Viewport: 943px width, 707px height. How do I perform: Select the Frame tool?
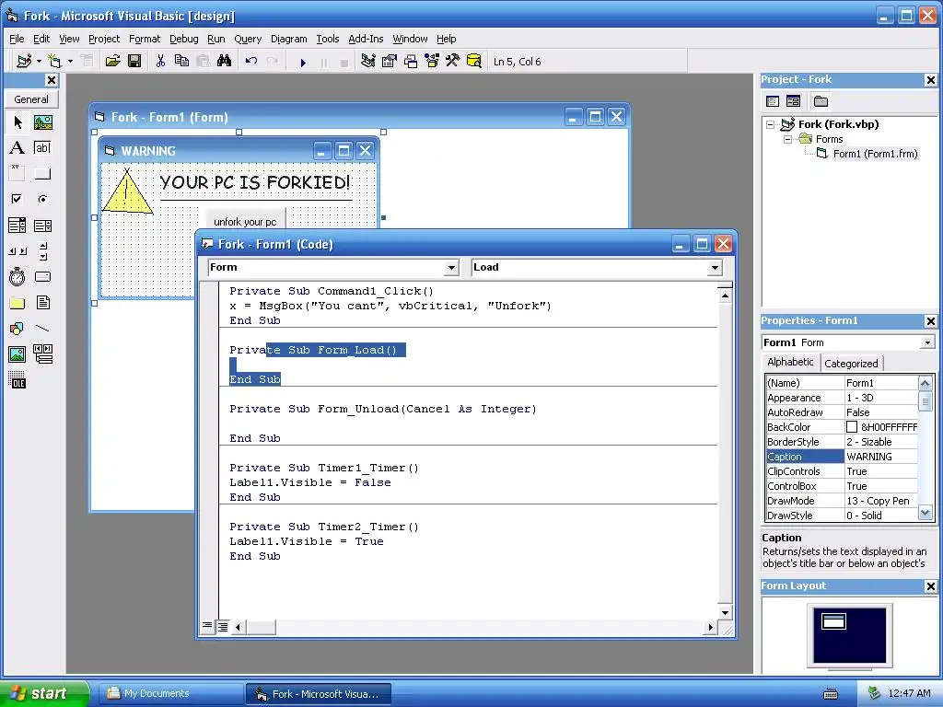tap(17, 174)
